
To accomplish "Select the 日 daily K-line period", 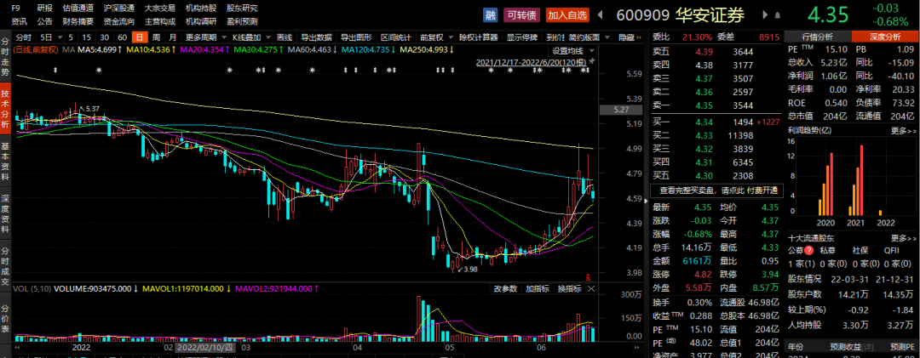I will point(140,37).
